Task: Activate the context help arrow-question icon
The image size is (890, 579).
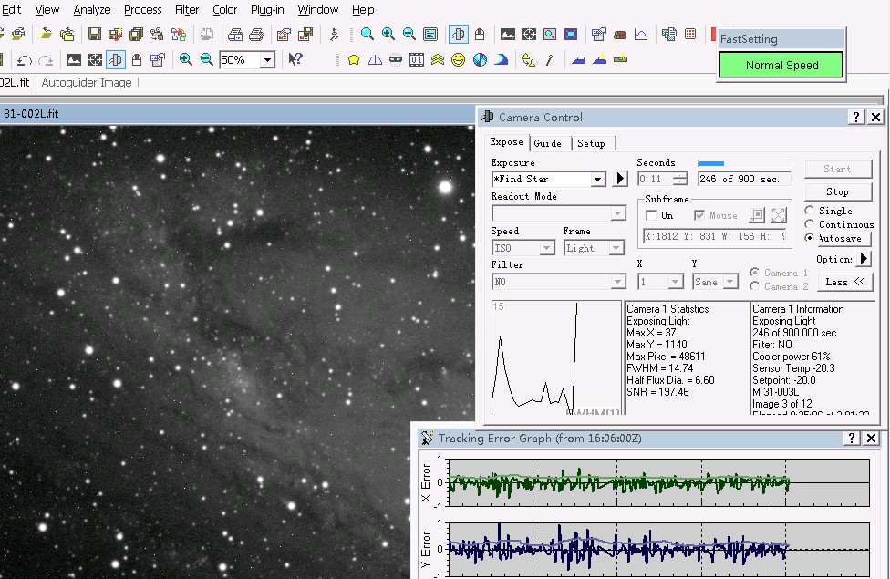Action: click(295, 59)
